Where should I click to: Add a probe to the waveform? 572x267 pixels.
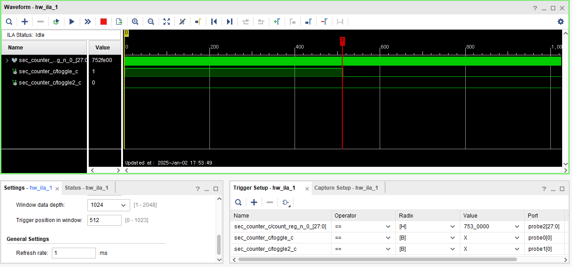pyautogui.click(x=25, y=22)
